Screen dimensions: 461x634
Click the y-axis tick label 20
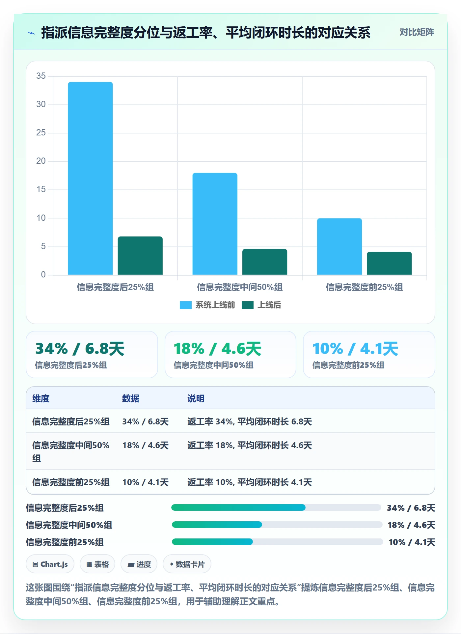pyautogui.click(x=41, y=161)
